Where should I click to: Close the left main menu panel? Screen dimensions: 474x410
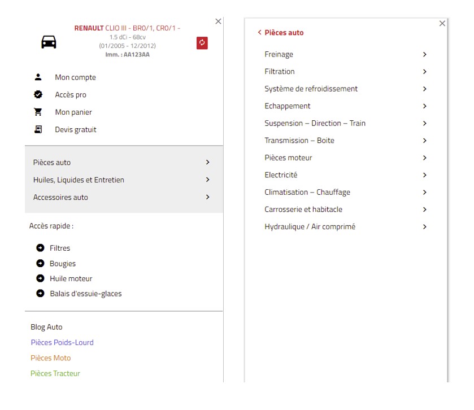[x=218, y=21]
